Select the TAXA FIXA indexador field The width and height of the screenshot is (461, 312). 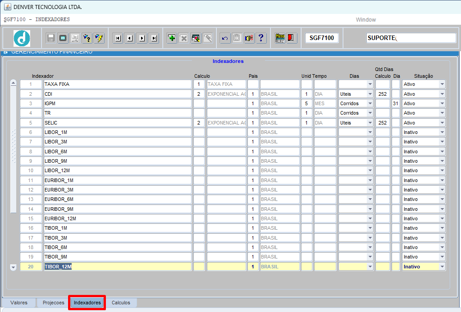click(118, 84)
